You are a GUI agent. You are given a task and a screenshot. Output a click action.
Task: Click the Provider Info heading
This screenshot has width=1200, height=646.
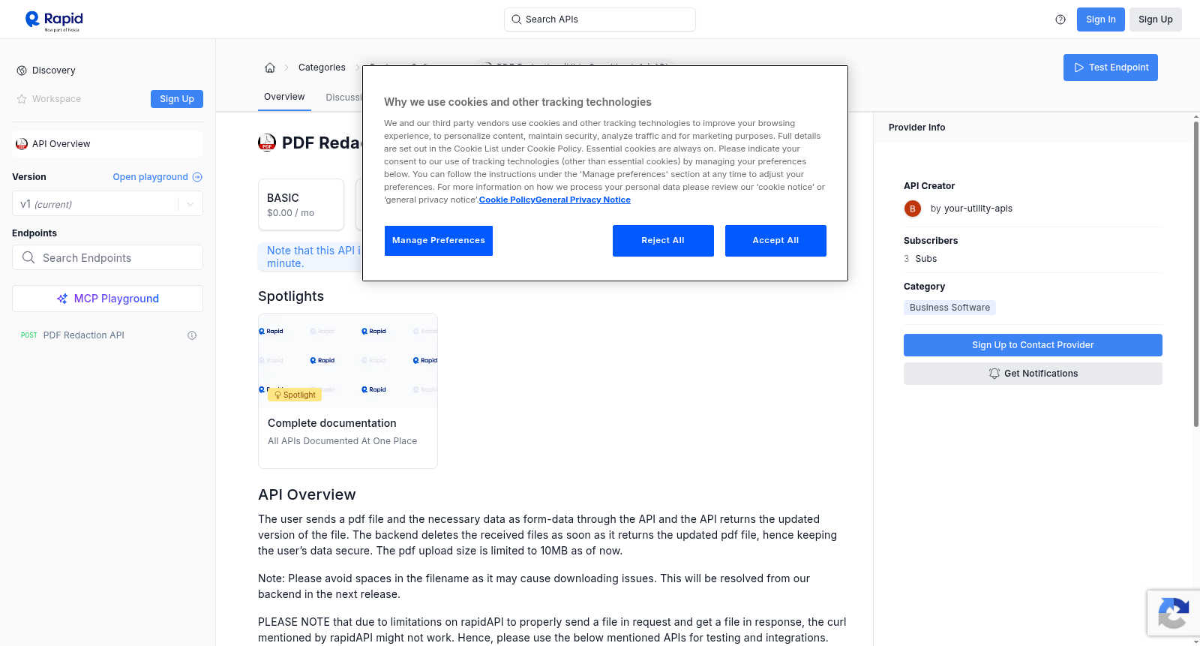click(x=916, y=128)
